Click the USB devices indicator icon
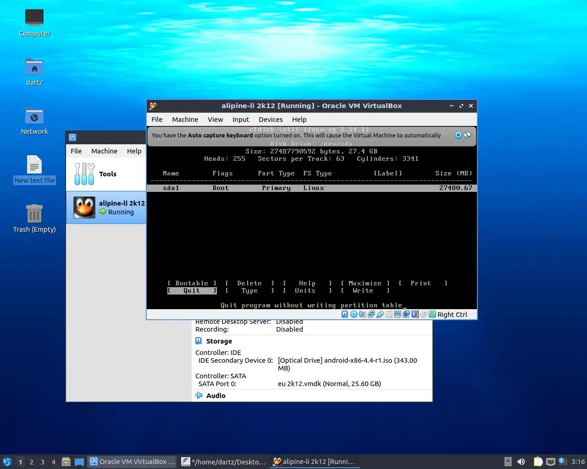This screenshot has width=587, height=469. (380, 314)
